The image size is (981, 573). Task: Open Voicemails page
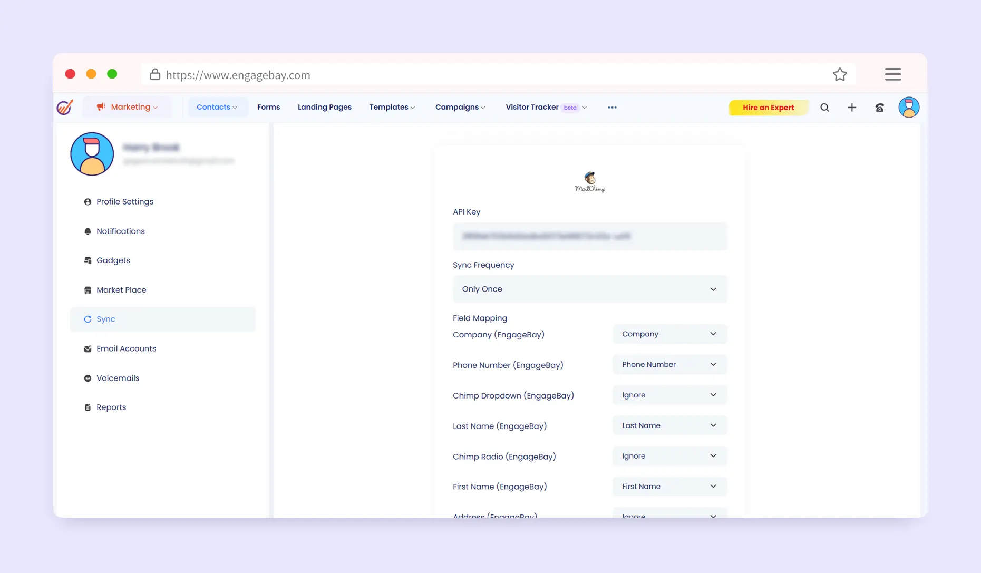tap(118, 378)
